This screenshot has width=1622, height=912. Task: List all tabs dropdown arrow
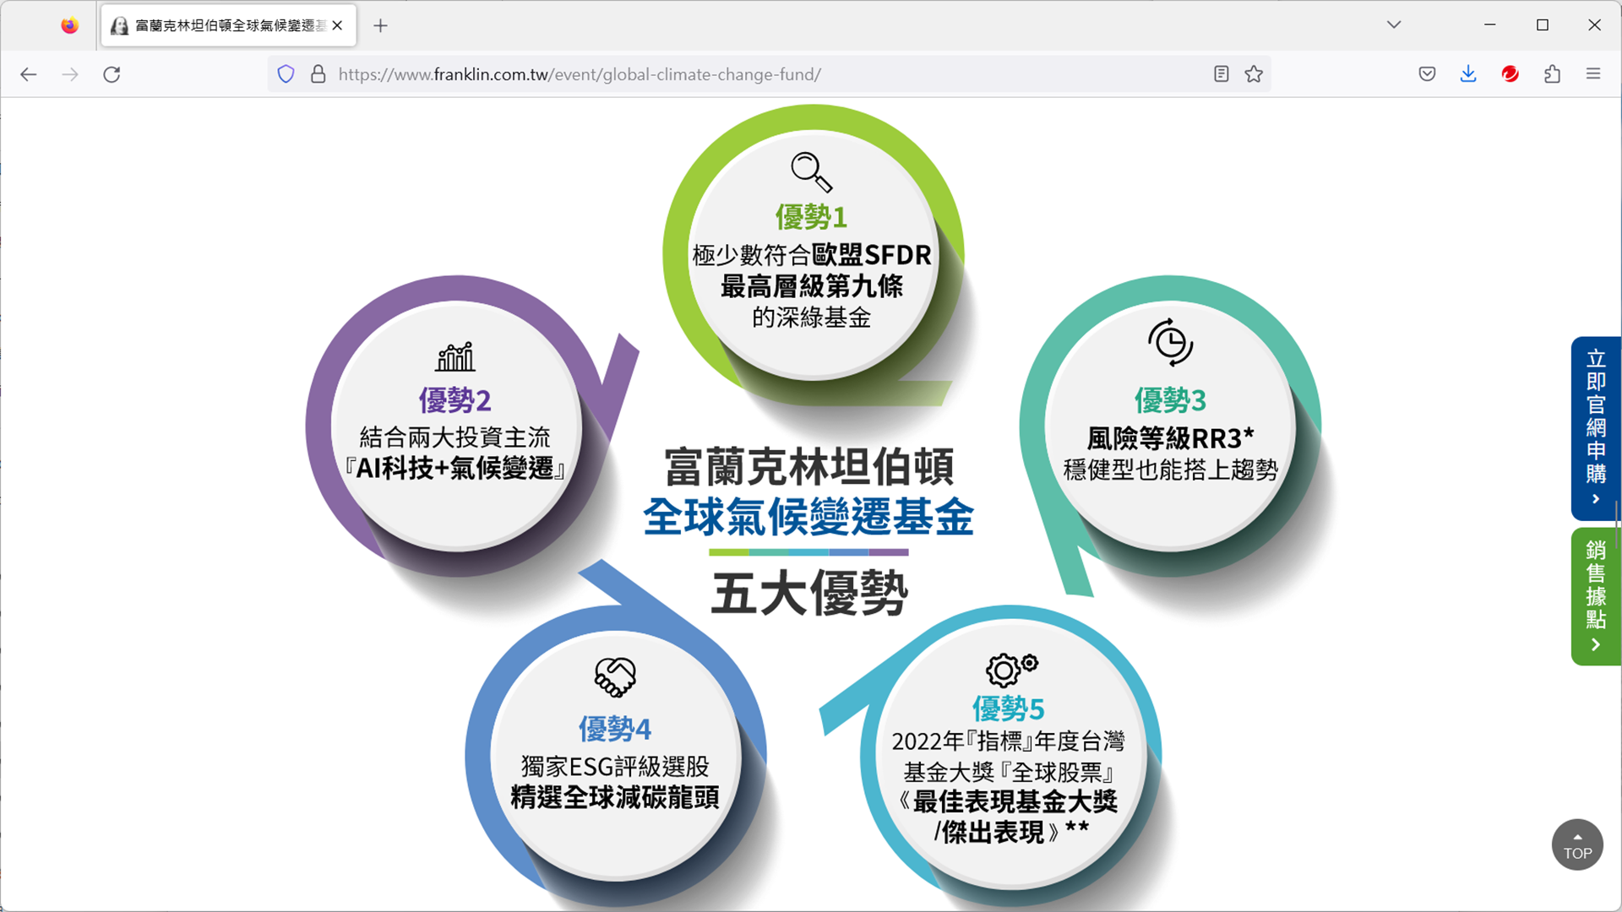[x=1394, y=25]
